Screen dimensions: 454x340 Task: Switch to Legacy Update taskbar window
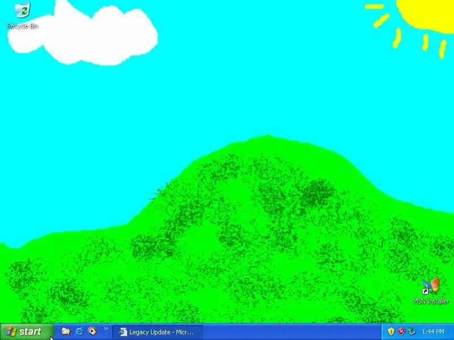[x=158, y=332]
